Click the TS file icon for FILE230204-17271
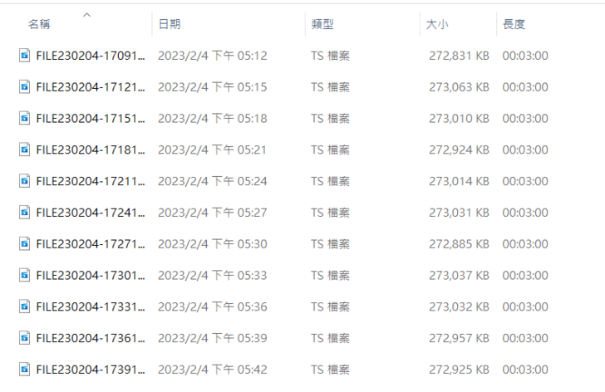The height and width of the screenshot is (392, 605). point(24,243)
